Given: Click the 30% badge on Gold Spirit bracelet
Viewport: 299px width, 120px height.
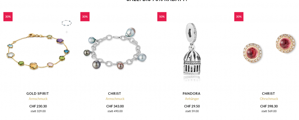Looking at the screenshot, I should [x=8, y=17].
